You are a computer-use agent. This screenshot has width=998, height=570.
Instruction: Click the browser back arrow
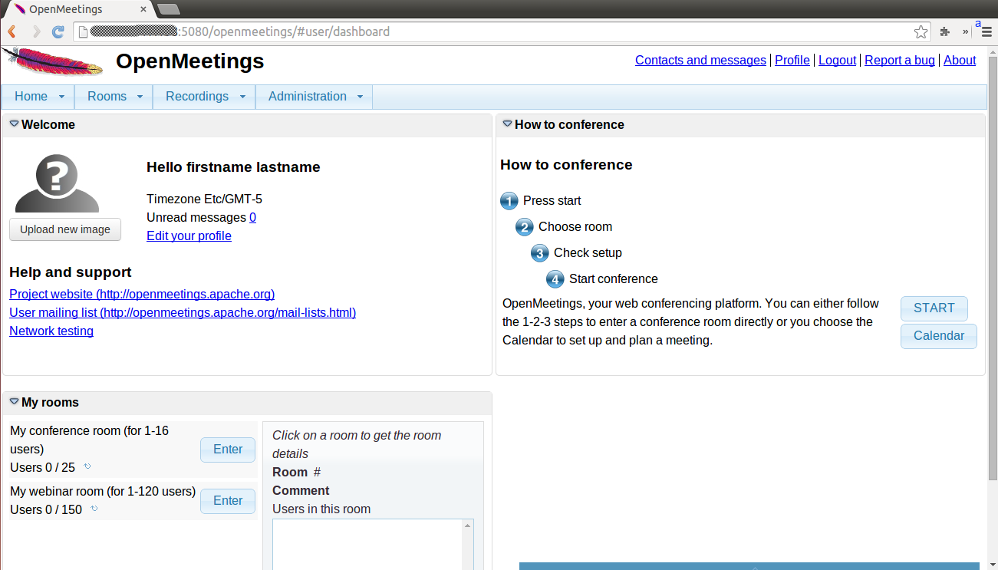coord(12,31)
